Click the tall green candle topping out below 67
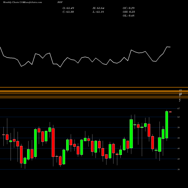The width and height of the screenshot is (188, 188). click(x=167, y=125)
